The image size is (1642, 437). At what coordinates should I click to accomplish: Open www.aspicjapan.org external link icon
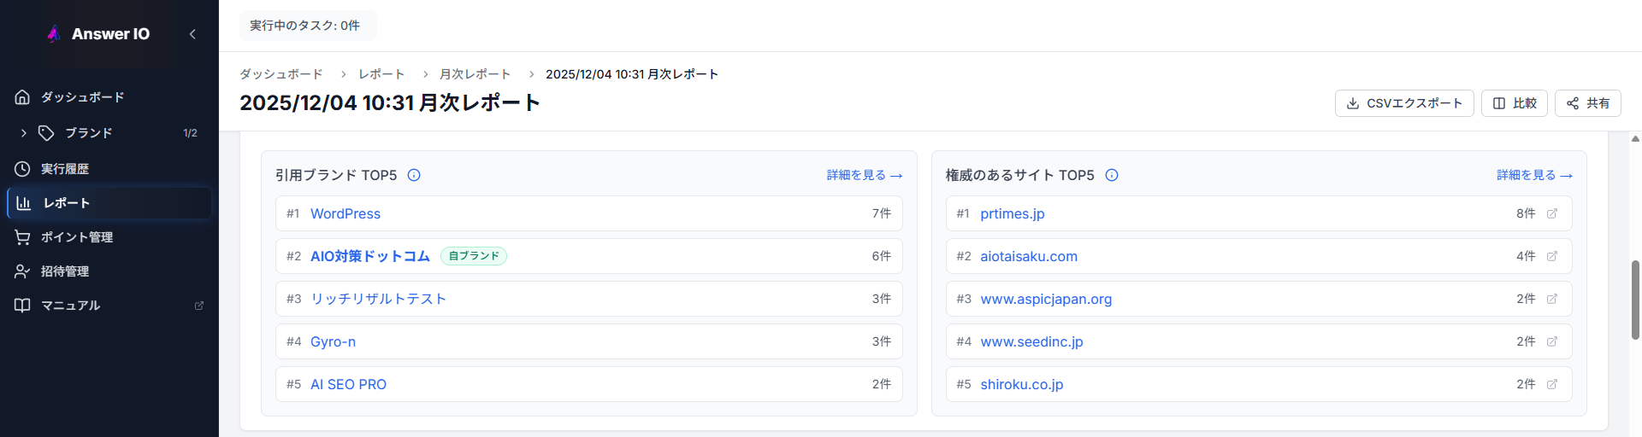pos(1552,299)
